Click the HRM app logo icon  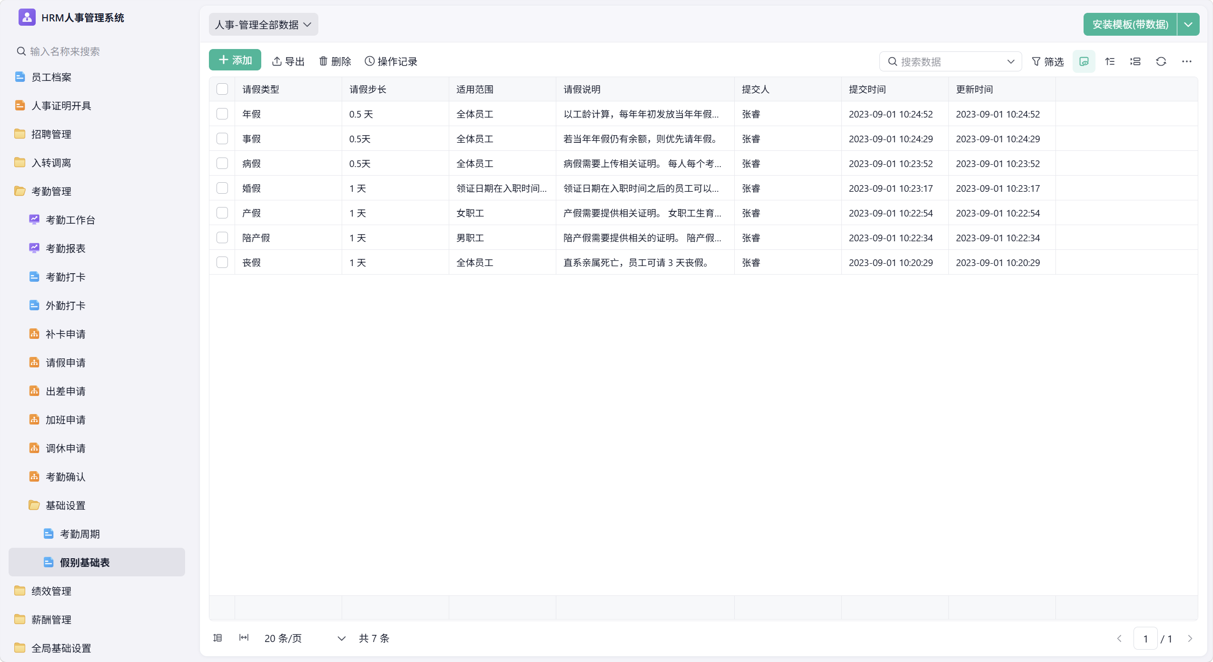(x=27, y=18)
